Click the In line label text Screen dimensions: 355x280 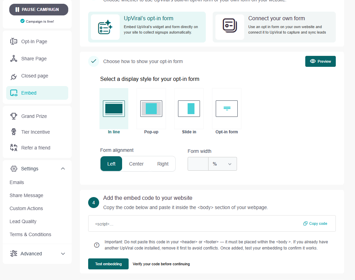coord(114,132)
